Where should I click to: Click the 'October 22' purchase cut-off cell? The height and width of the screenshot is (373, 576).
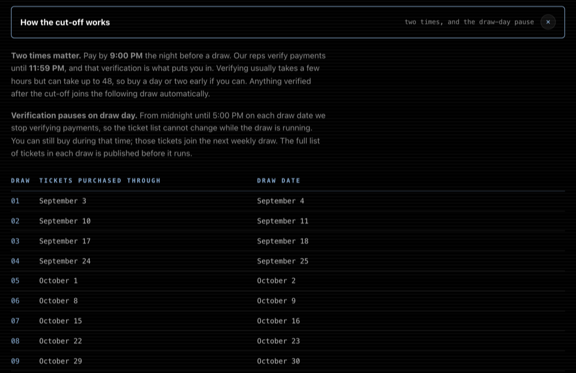tap(61, 341)
